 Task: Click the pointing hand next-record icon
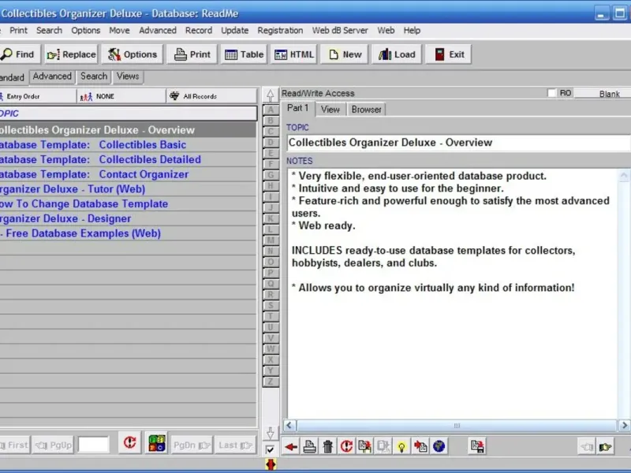click(605, 447)
